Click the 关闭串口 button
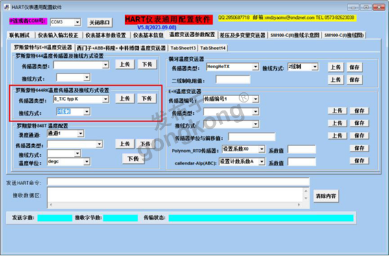Image resolution: width=389 pixels, height=256 pixels. (x=99, y=23)
